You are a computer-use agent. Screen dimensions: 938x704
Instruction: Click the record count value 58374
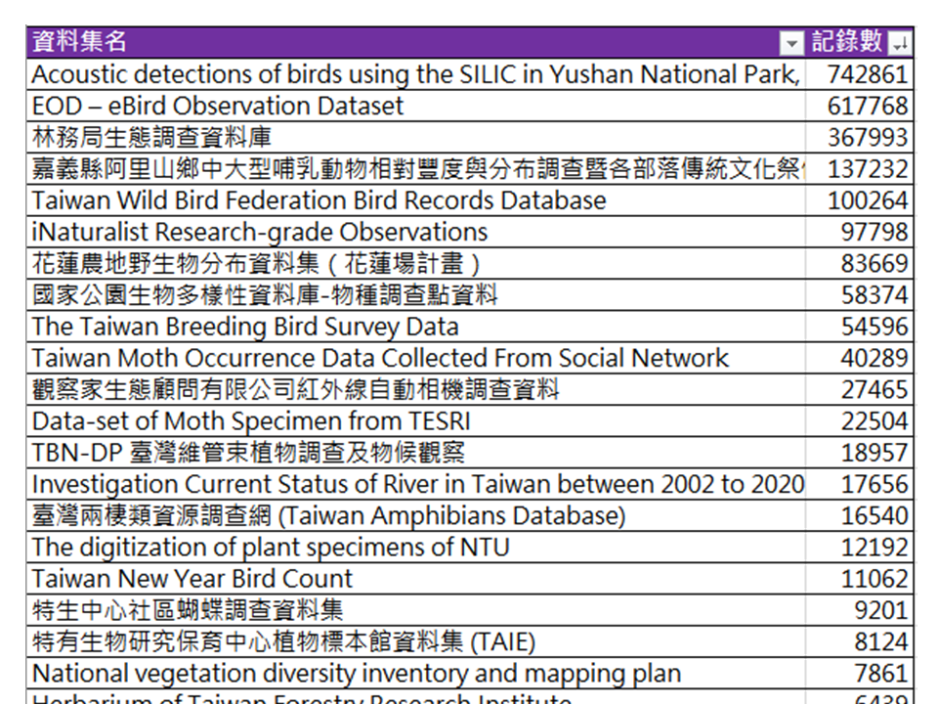coord(874,295)
